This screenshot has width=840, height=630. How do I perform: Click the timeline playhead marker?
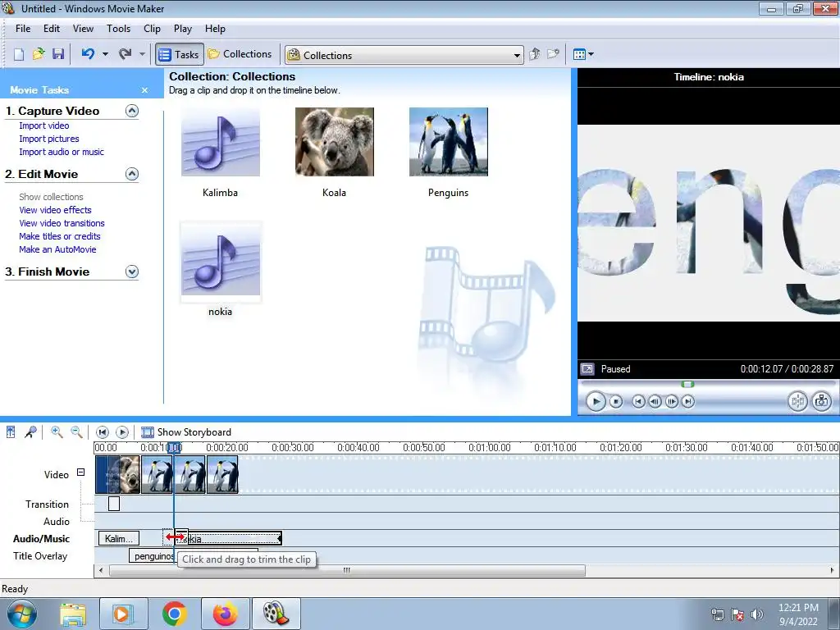click(x=174, y=448)
